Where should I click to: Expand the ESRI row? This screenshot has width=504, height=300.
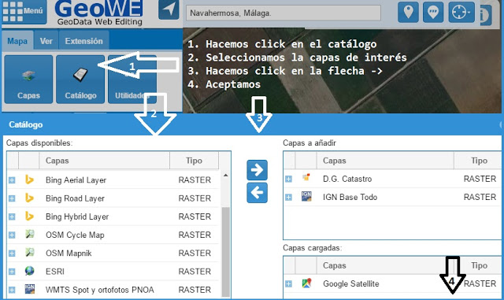pyautogui.click(x=12, y=272)
